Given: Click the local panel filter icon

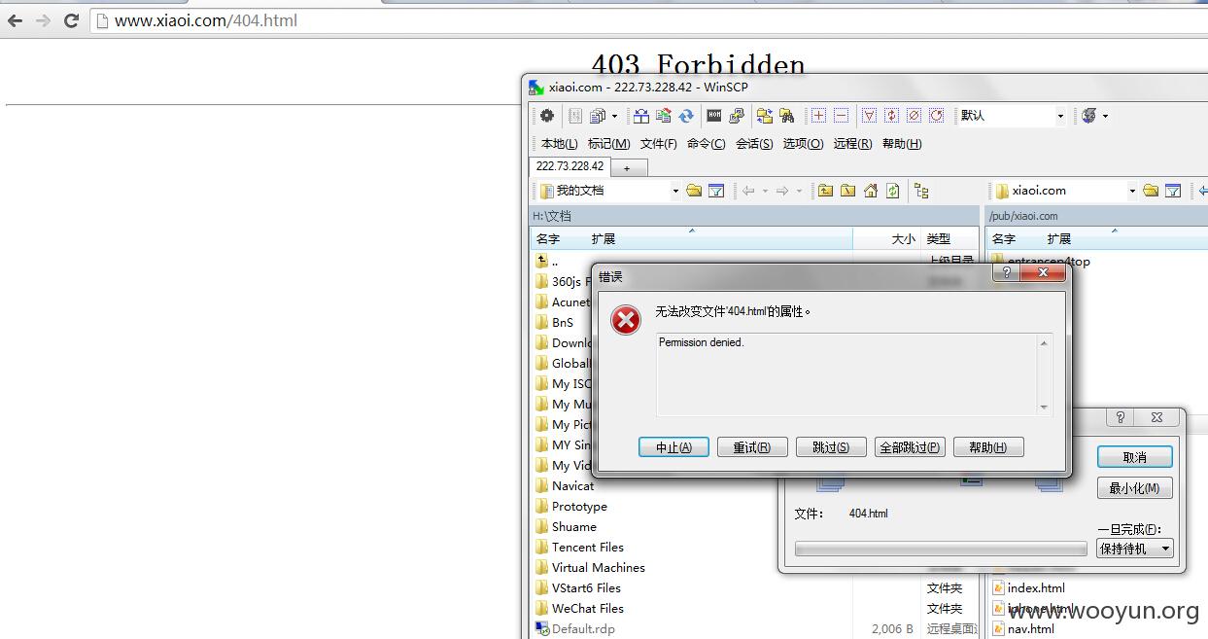Looking at the screenshot, I should tap(716, 191).
